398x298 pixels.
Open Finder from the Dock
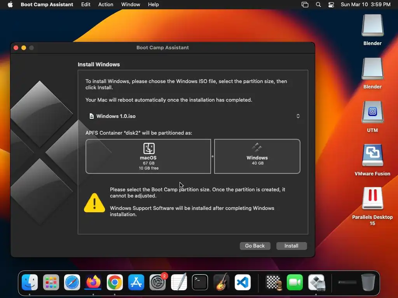(x=30, y=282)
